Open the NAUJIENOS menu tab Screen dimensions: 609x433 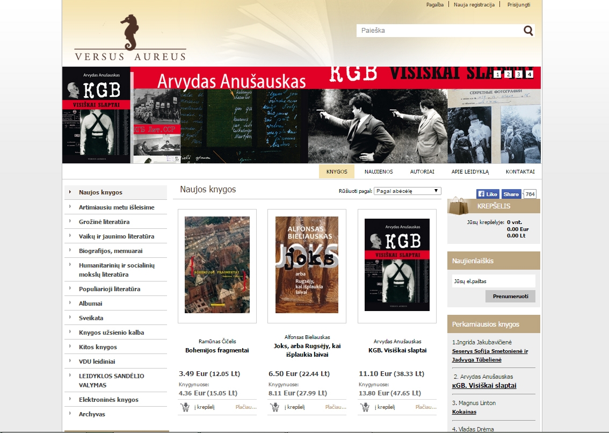pos(379,171)
